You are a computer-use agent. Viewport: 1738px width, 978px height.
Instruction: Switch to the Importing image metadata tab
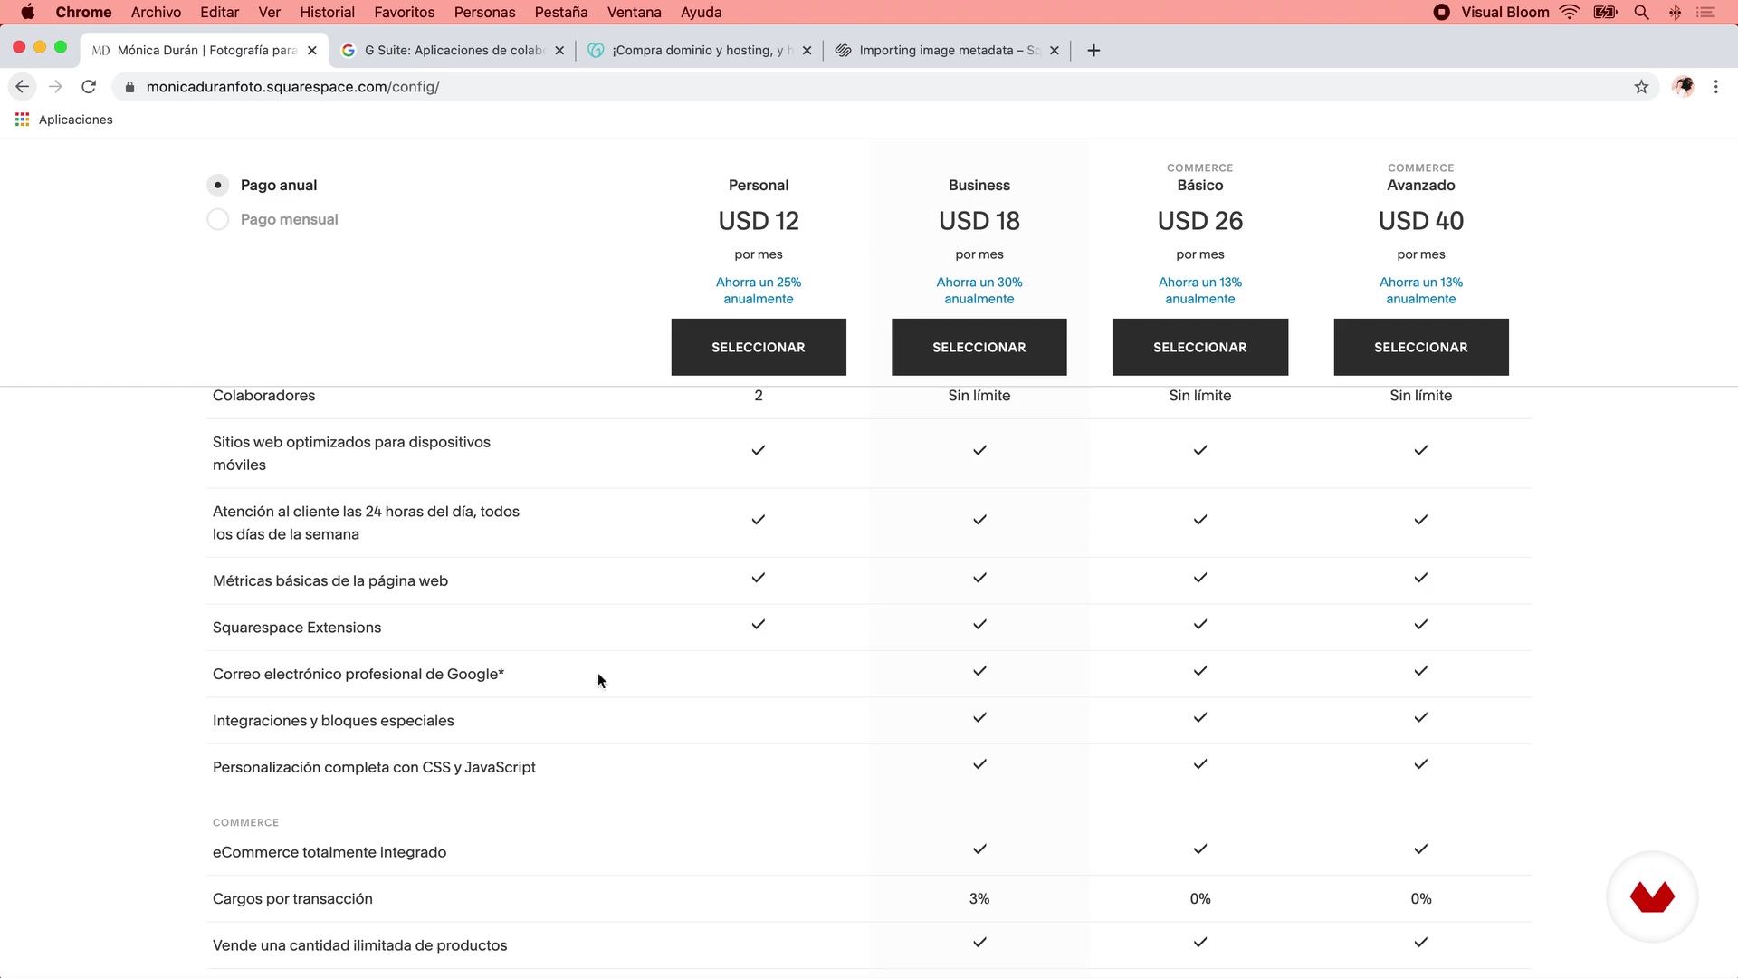pos(946,51)
